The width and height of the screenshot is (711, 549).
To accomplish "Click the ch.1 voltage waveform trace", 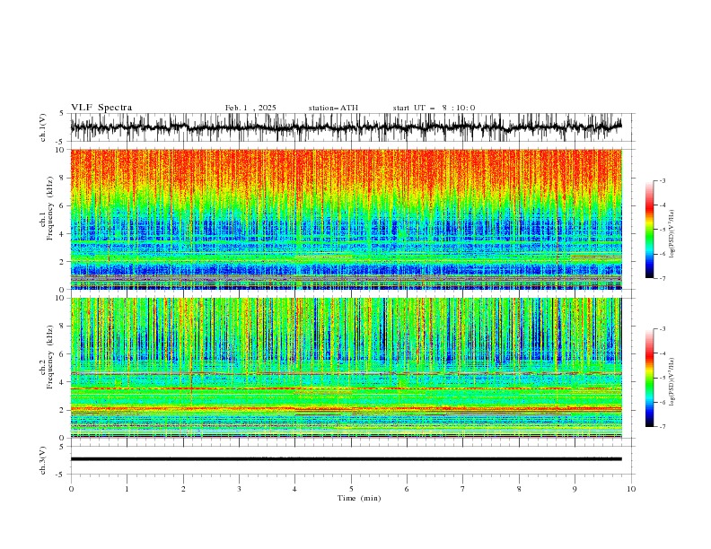I will (346, 127).
